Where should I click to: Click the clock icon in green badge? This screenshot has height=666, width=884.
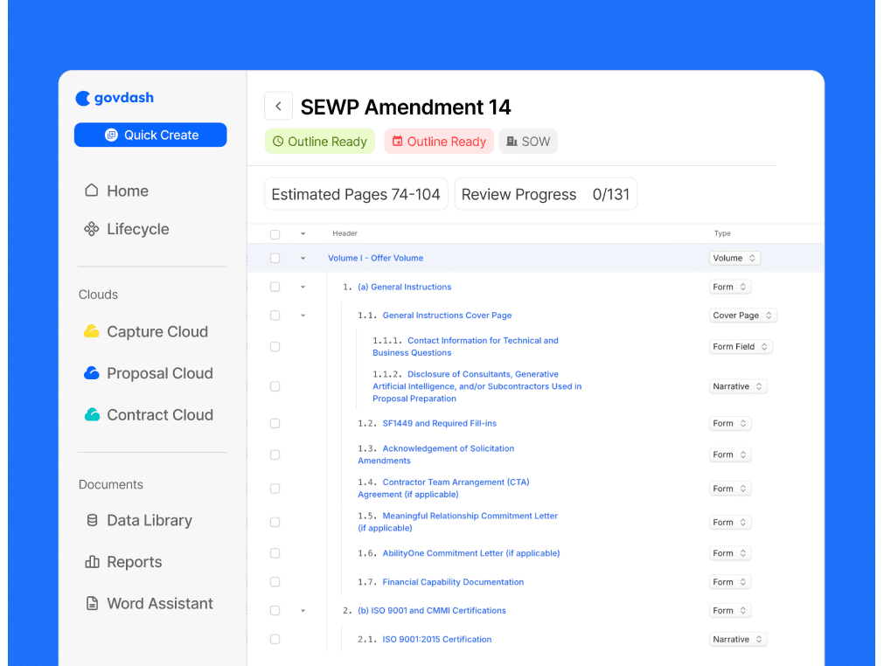(x=278, y=142)
